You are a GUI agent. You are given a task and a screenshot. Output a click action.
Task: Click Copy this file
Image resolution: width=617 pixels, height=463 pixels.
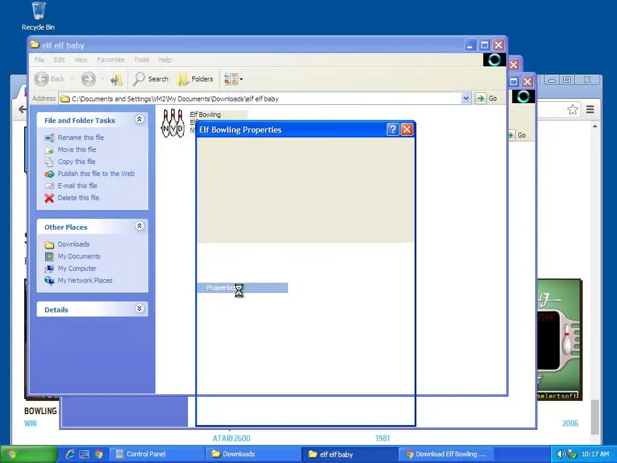tap(77, 162)
